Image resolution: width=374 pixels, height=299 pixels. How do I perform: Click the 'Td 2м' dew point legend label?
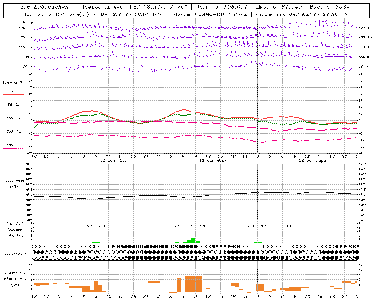click(x=14, y=105)
